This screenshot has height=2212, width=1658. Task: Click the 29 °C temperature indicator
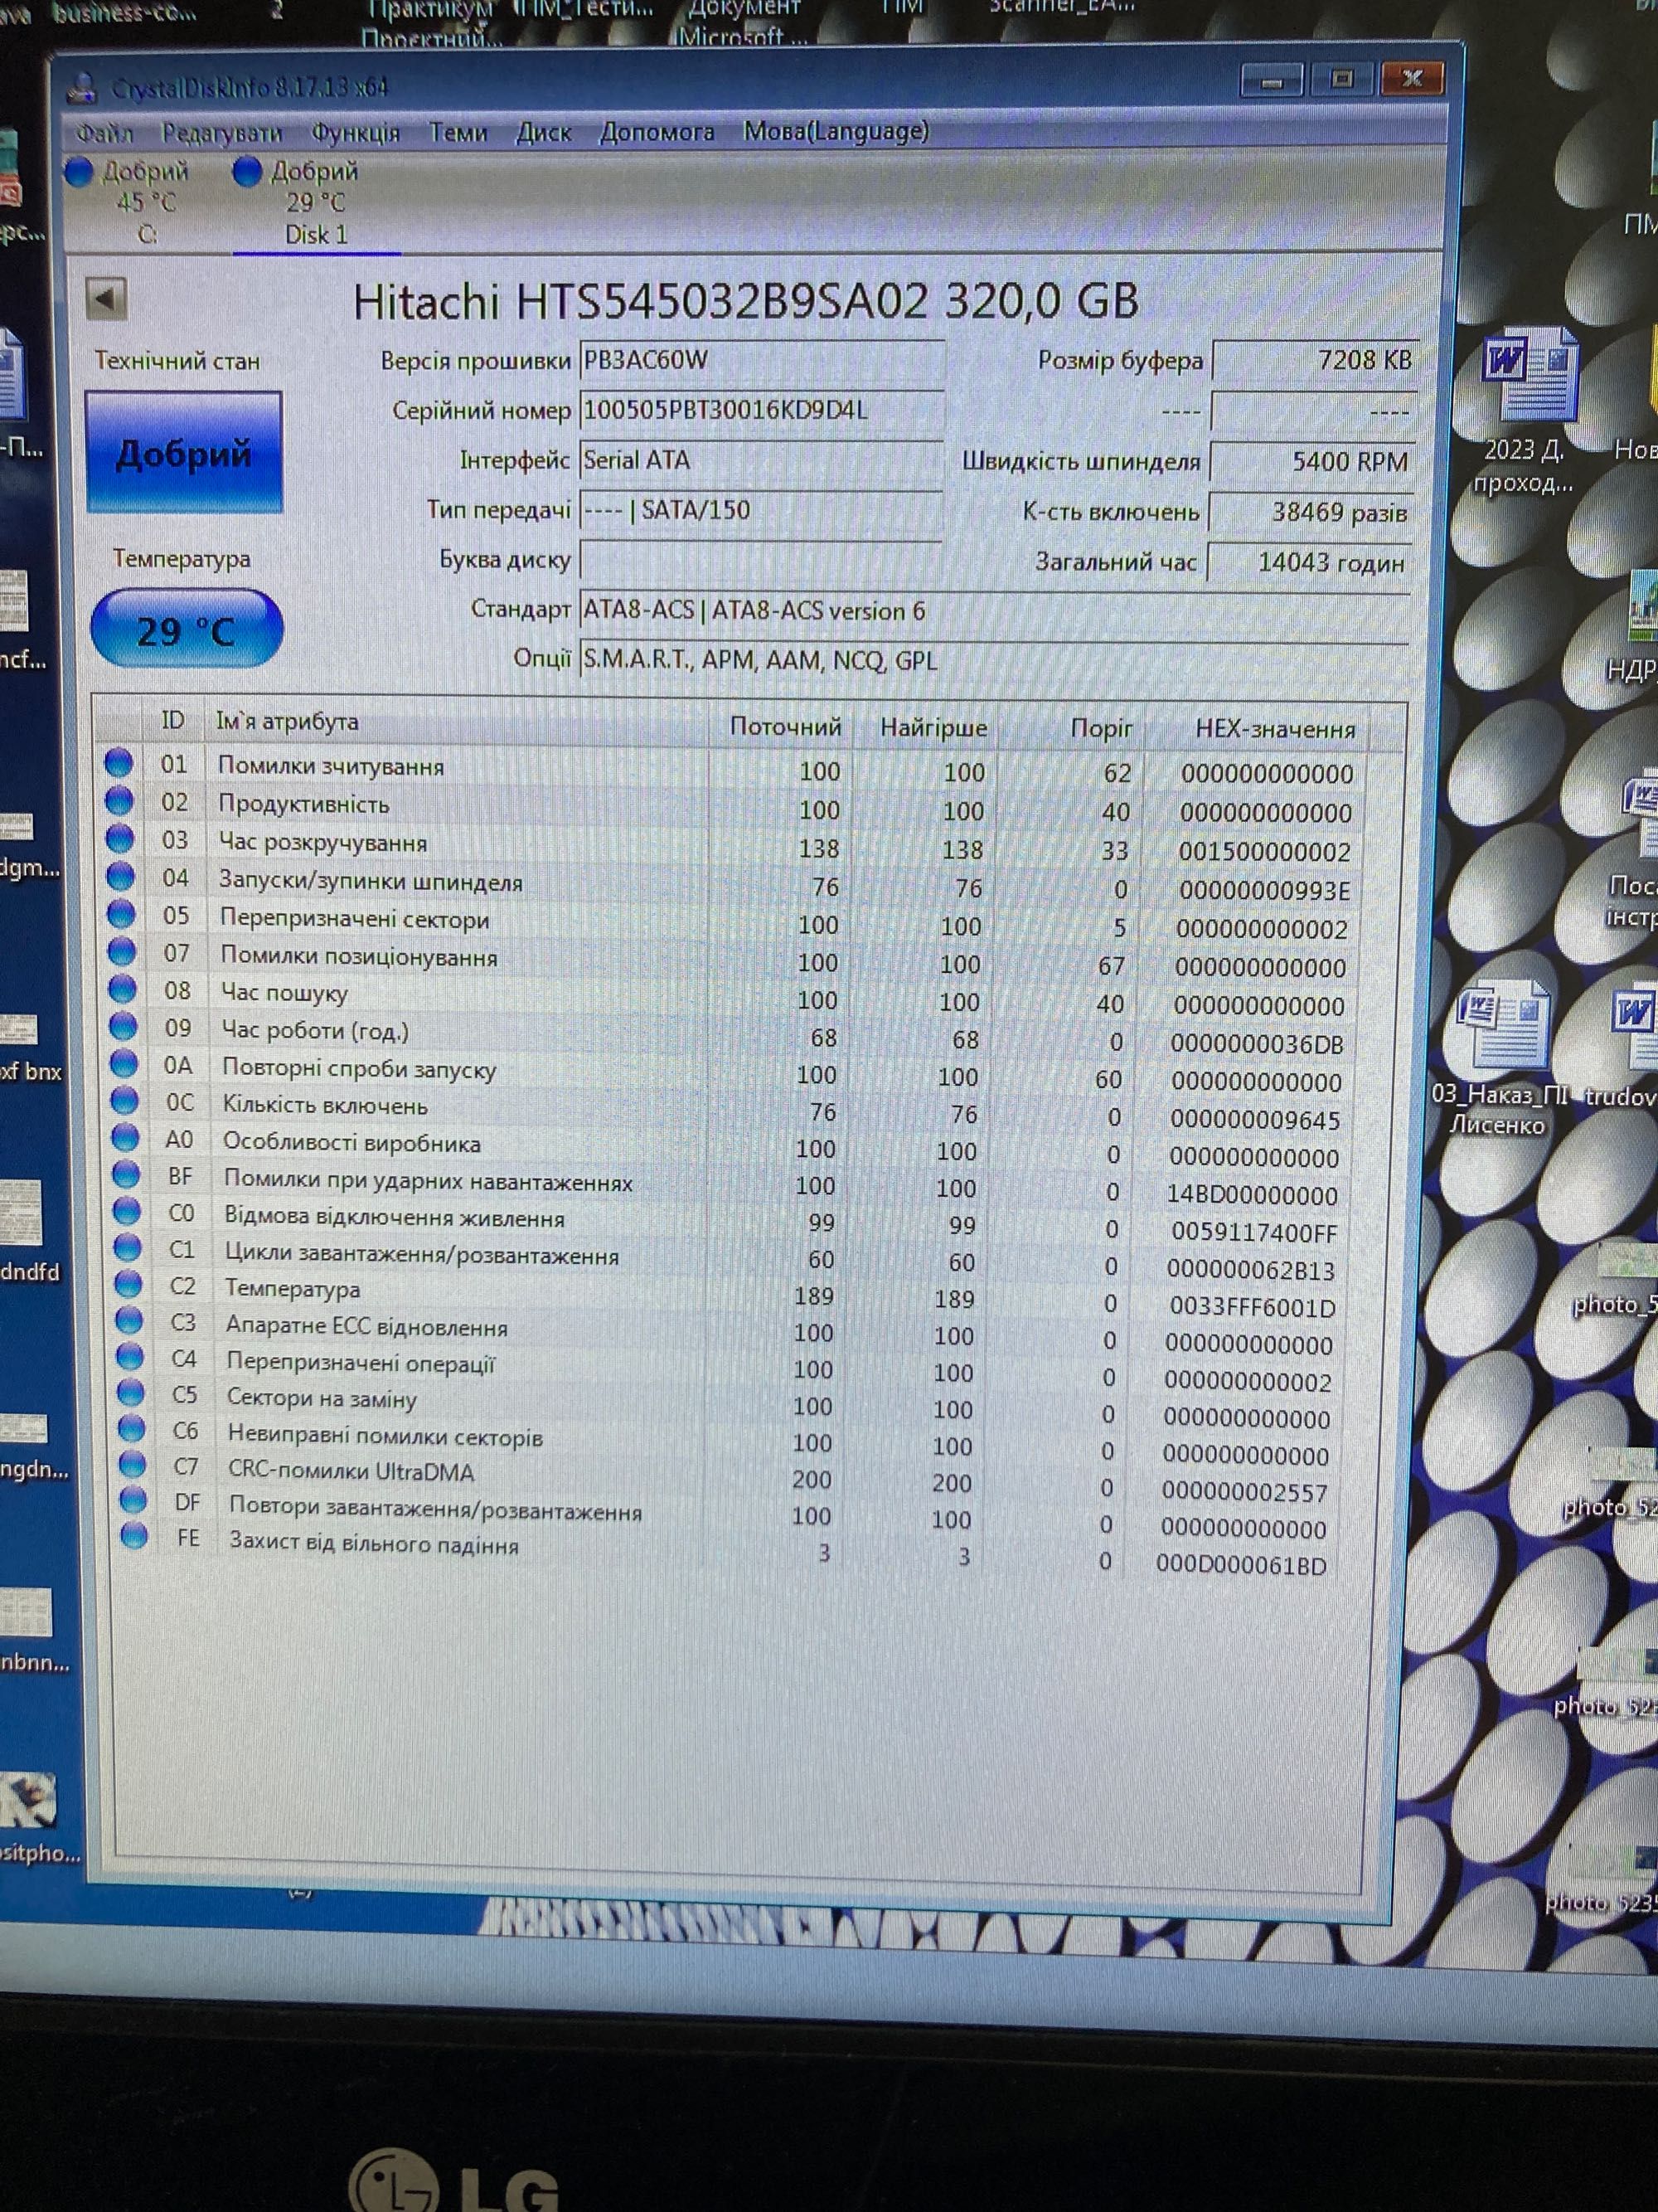point(186,629)
